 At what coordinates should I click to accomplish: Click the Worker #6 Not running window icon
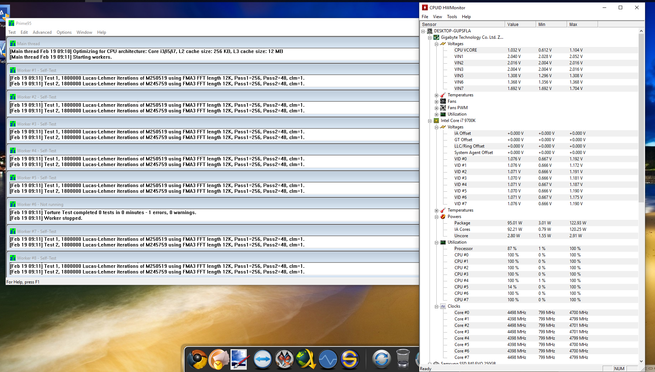tap(13, 204)
